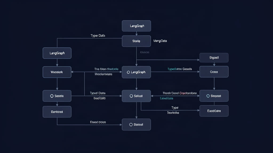Select the Stailo node

click(136, 41)
